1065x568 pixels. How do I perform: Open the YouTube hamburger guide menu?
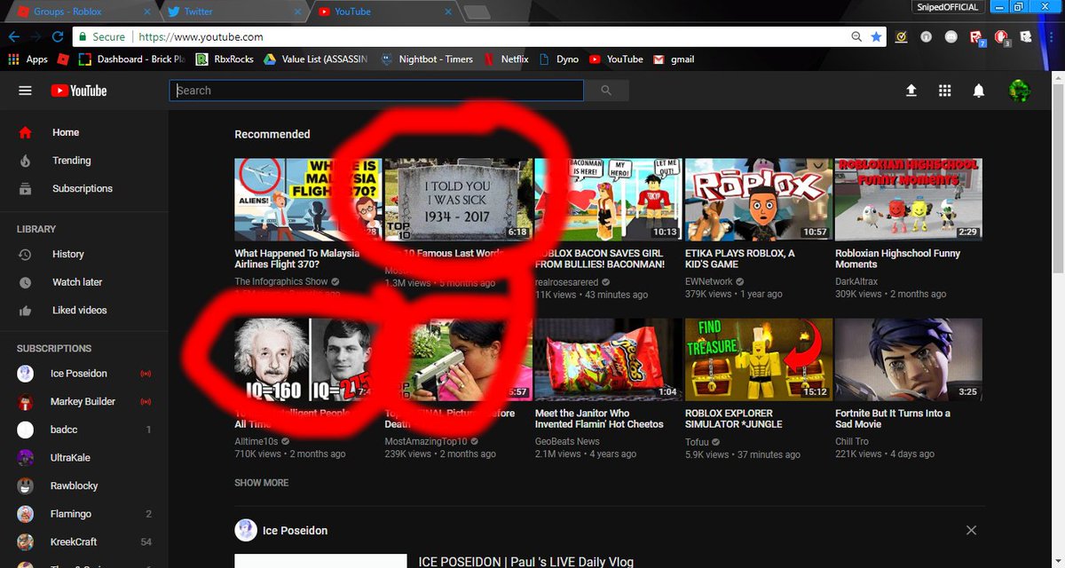25,91
